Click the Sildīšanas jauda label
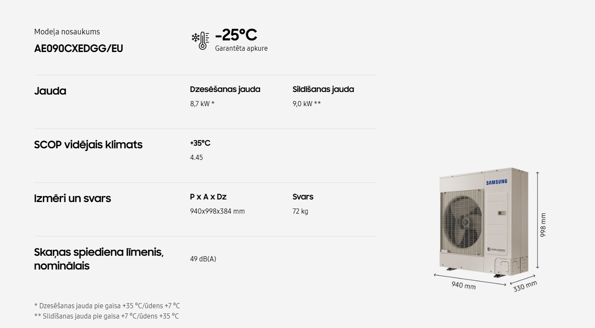 pos(323,89)
